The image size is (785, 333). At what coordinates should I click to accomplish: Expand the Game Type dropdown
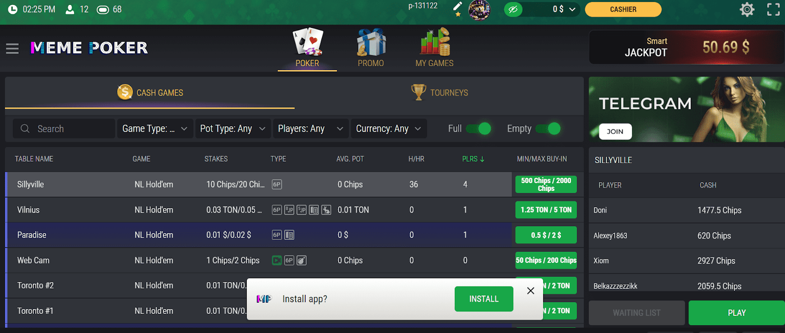pos(155,129)
